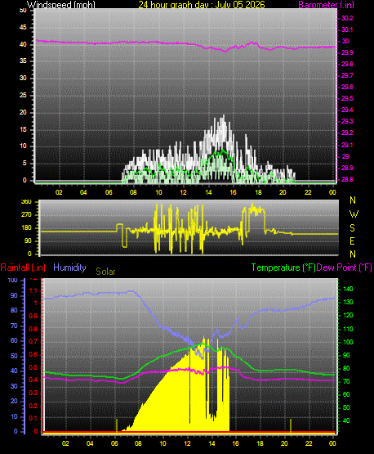The width and height of the screenshot is (374, 454).
Task: Select the Solar legend label
Action: (105, 272)
